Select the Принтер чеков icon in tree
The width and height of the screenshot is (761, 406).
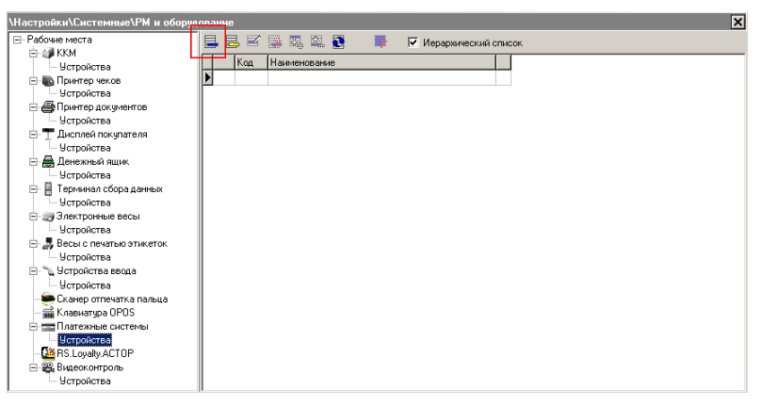point(48,81)
